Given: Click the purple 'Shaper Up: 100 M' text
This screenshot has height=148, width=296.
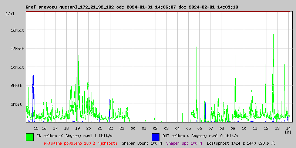Looking at the screenshot, I should [x=184, y=143].
